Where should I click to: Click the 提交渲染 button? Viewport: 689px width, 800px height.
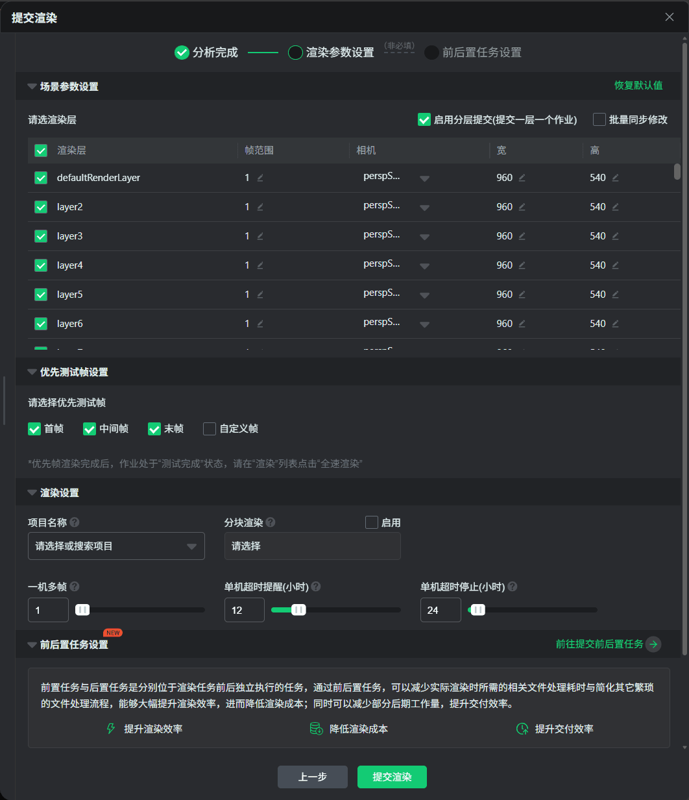click(392, 777)
